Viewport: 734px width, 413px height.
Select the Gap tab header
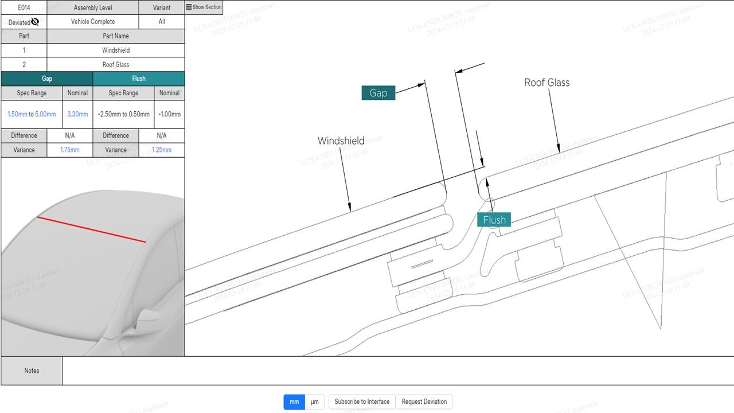pos(47,79)
